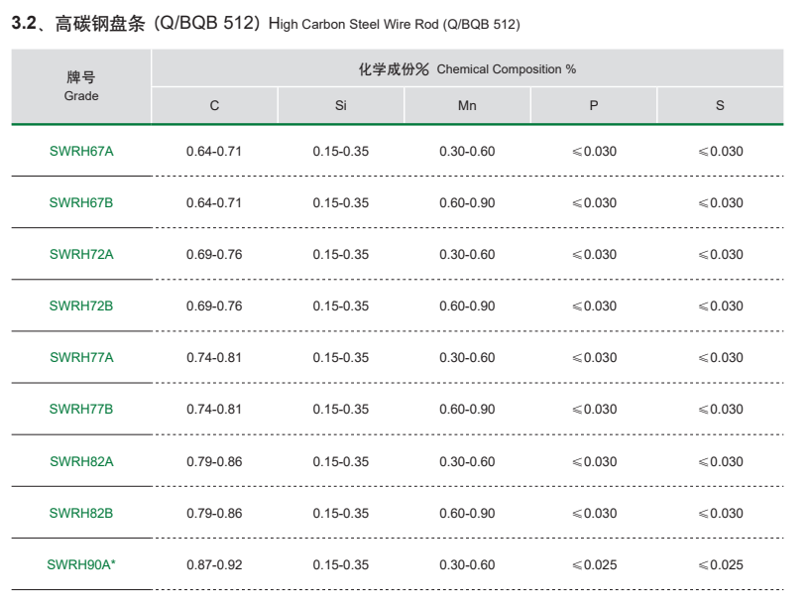This screenshot has height=608, width=812.
Task: Select the Mn value in SWRH82B row
Action: [467, 514]
